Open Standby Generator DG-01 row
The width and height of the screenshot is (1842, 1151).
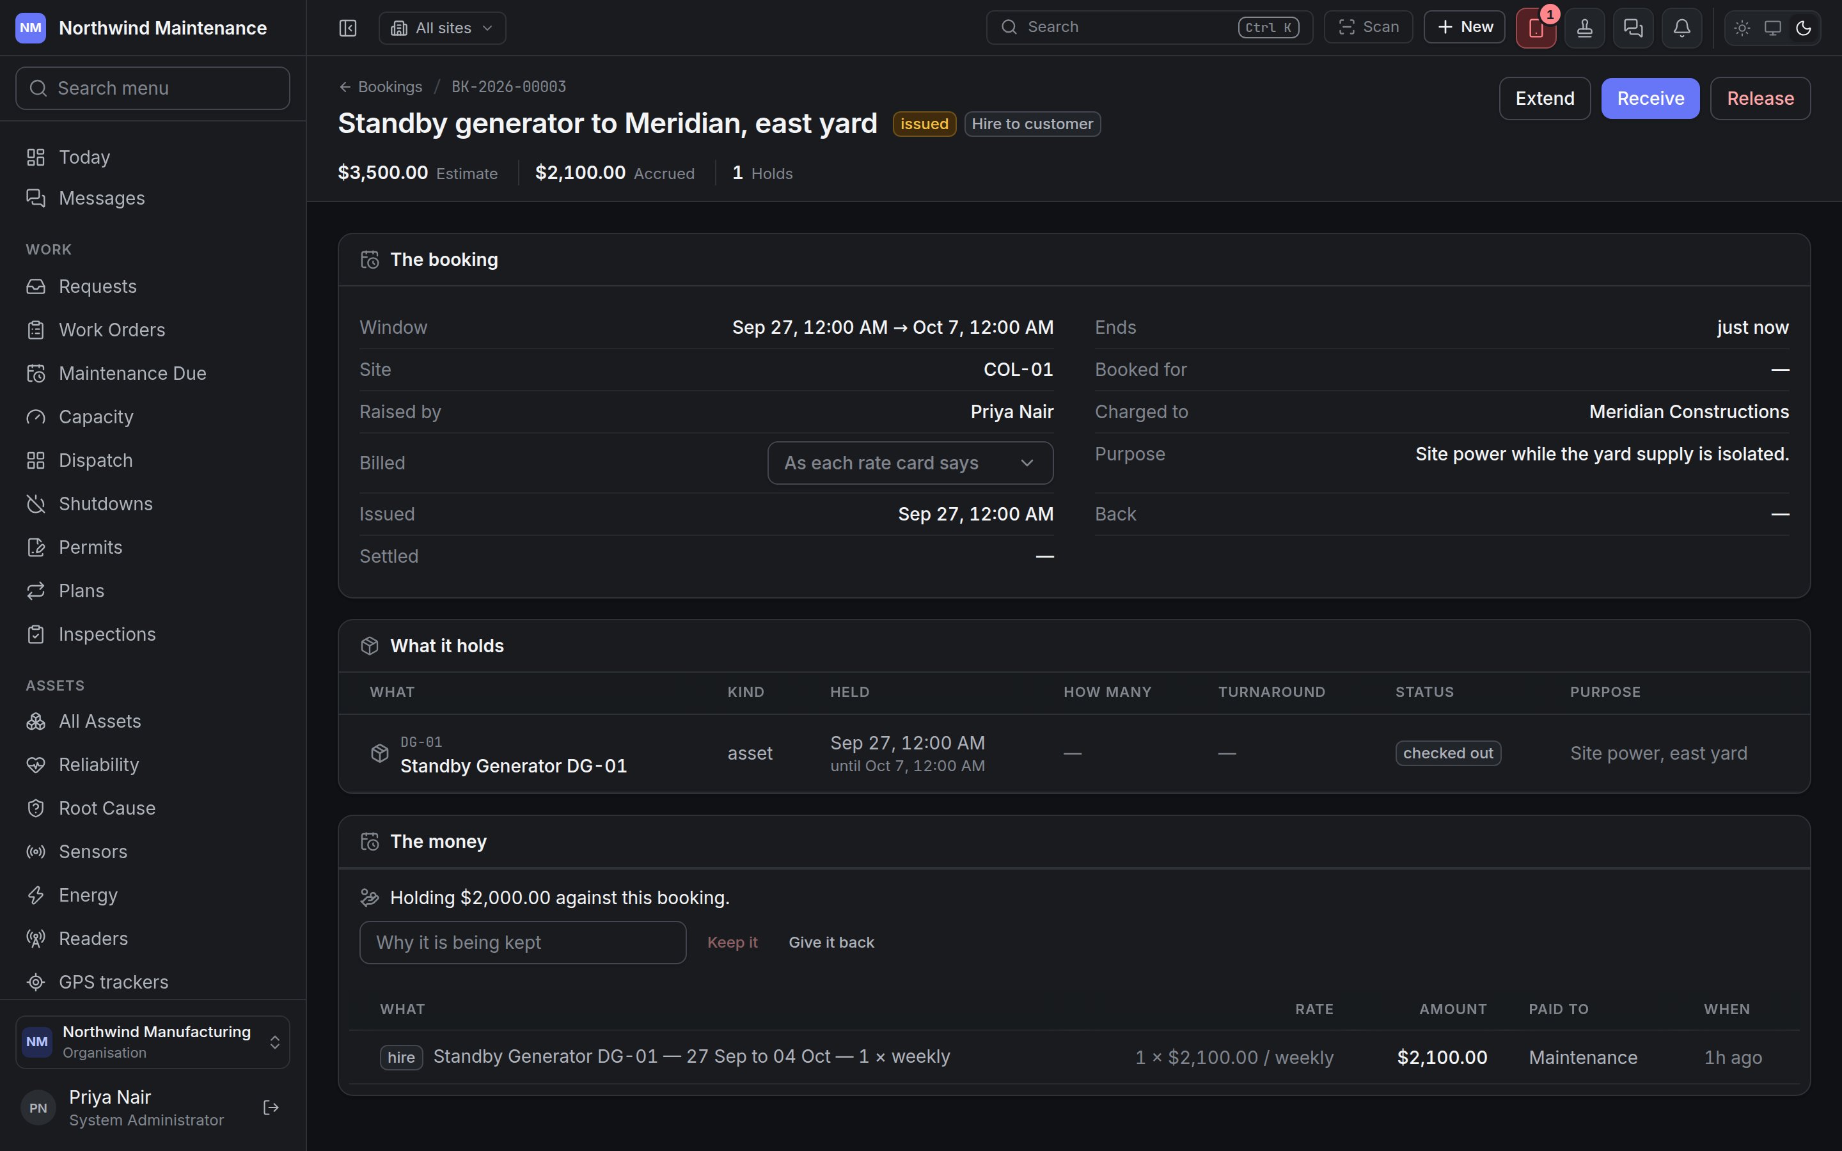(1074, 754)
